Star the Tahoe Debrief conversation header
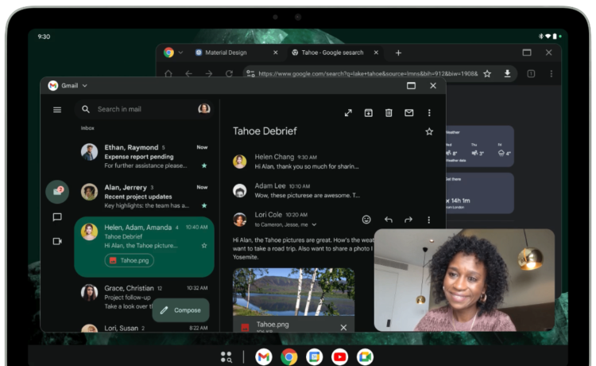The height and width of the screenshot is (366, 596). click(x=429, y=131)
